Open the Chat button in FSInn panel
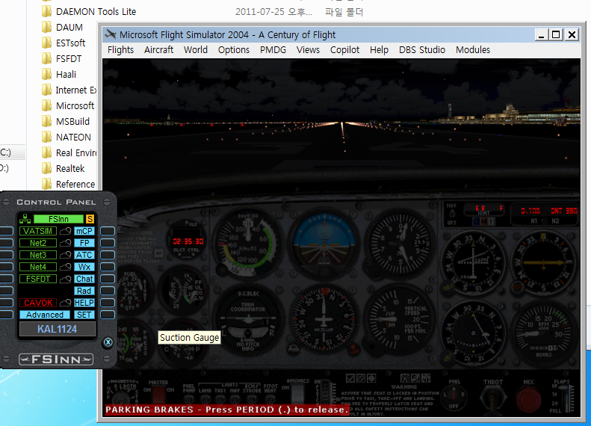The height and width of the screenshot is (426, 591). tap(84, 279)
